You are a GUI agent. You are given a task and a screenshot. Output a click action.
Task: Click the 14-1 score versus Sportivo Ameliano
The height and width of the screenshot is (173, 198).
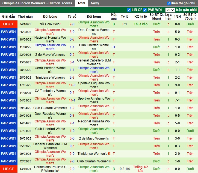72,100
